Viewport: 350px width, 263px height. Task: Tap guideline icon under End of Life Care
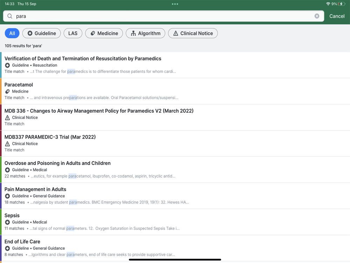(7, 249)
